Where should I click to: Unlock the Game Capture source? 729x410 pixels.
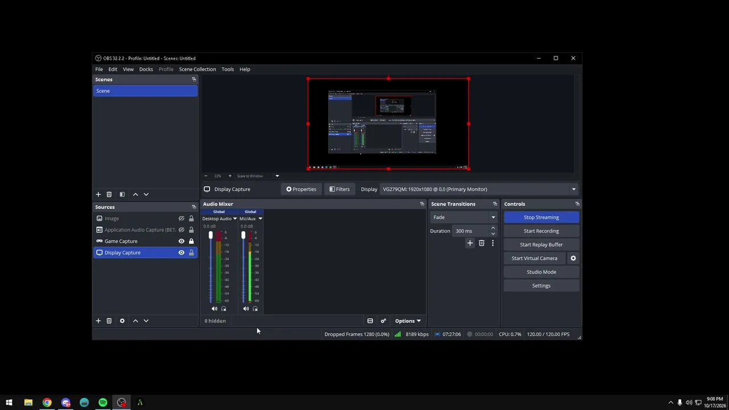191,241
